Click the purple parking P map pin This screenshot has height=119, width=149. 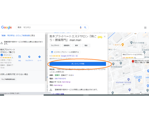point(129,90)
